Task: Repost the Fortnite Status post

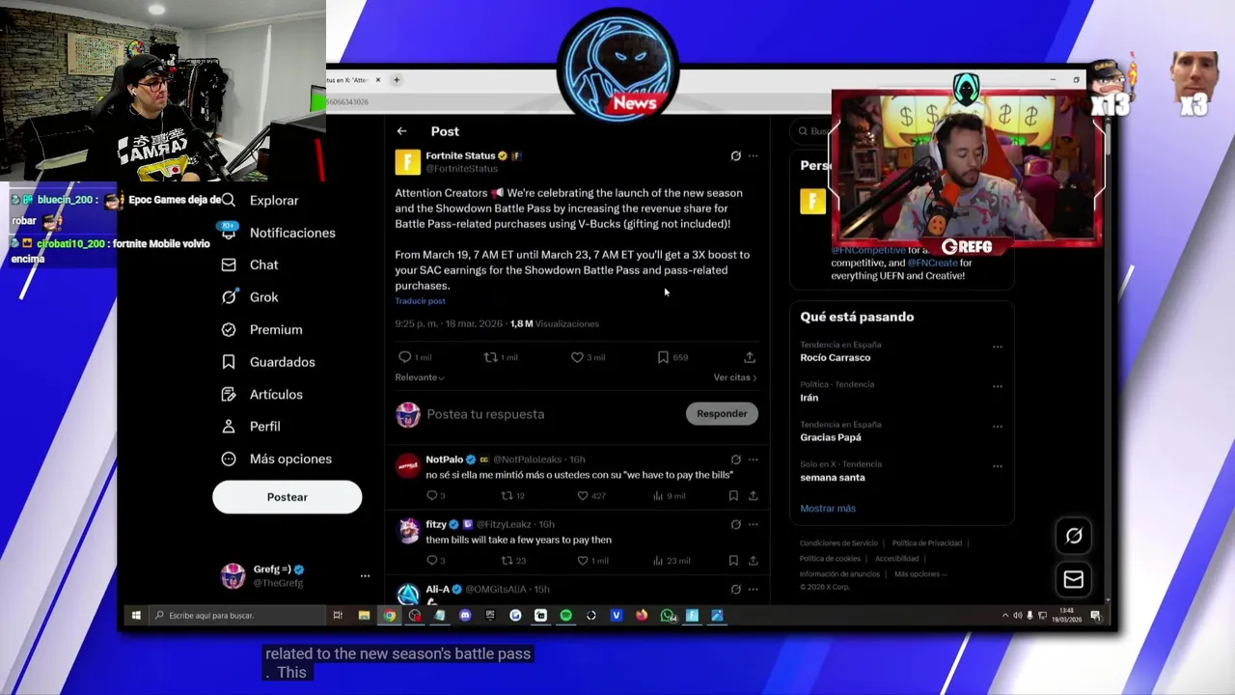Action: pyautogui.click(x=490, y=357)
